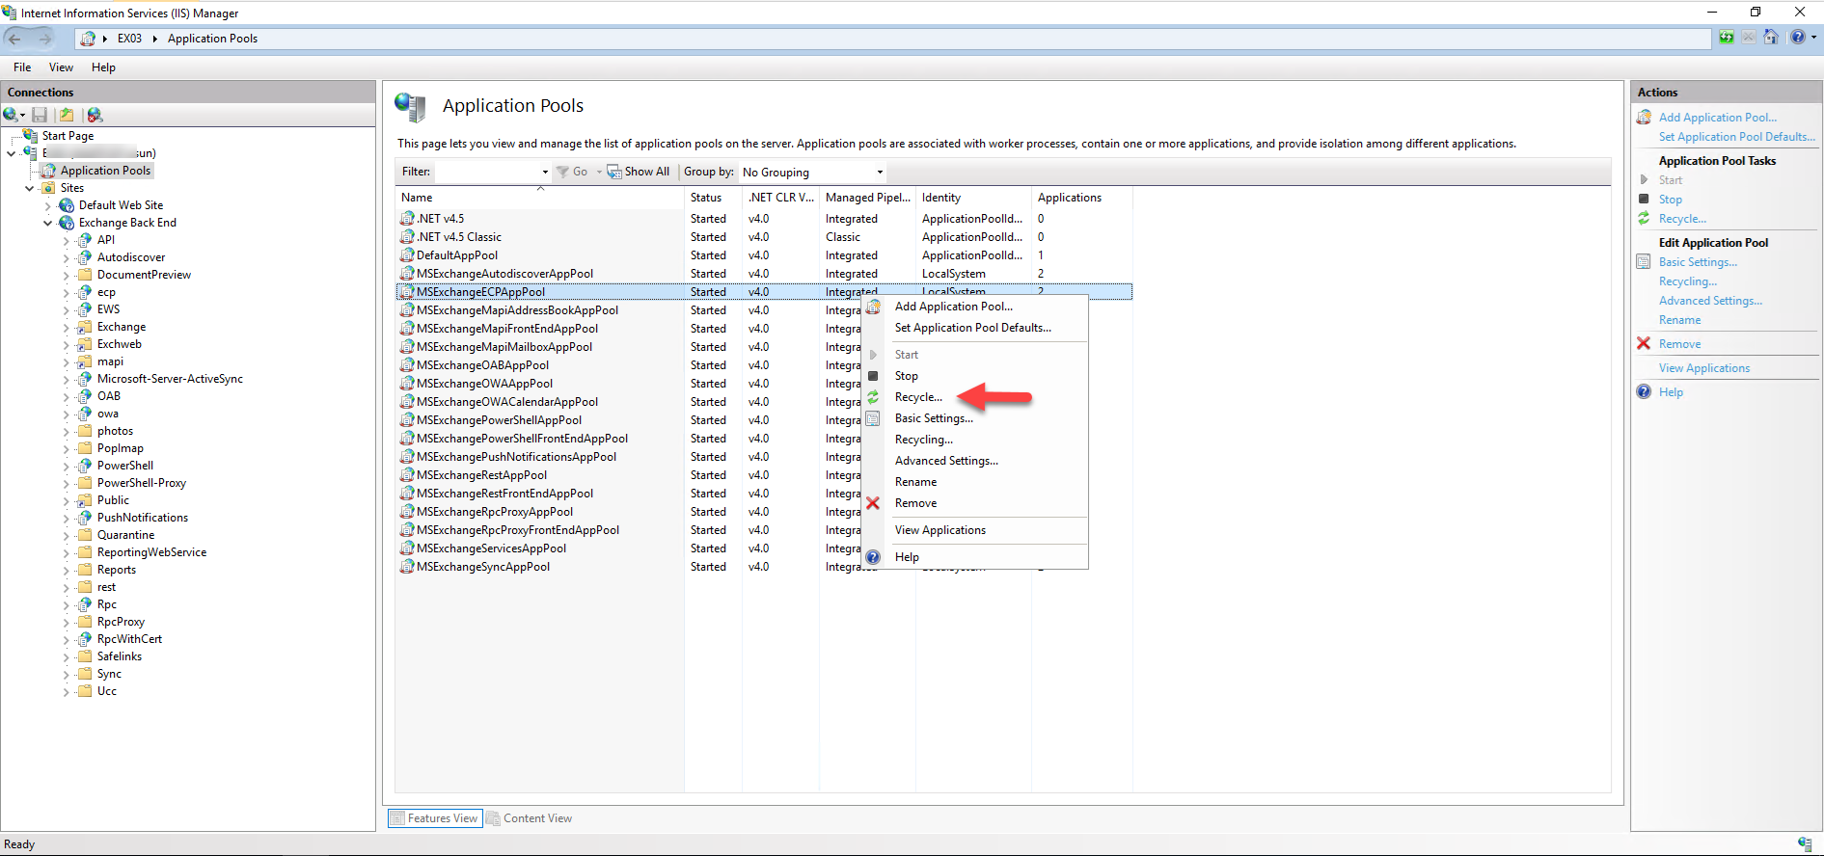Click the Recycle green arrows icon in context menu
This screenshot has height=856, width=1824.
[x=873, y=397]
